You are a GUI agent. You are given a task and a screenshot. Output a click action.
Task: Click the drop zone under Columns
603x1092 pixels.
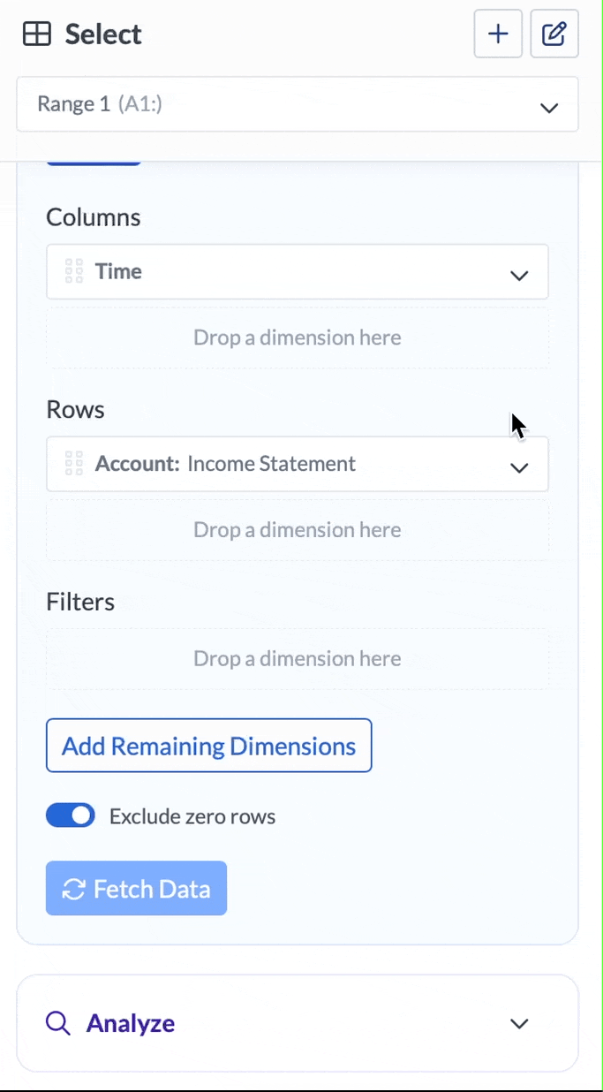coord(297,337)
